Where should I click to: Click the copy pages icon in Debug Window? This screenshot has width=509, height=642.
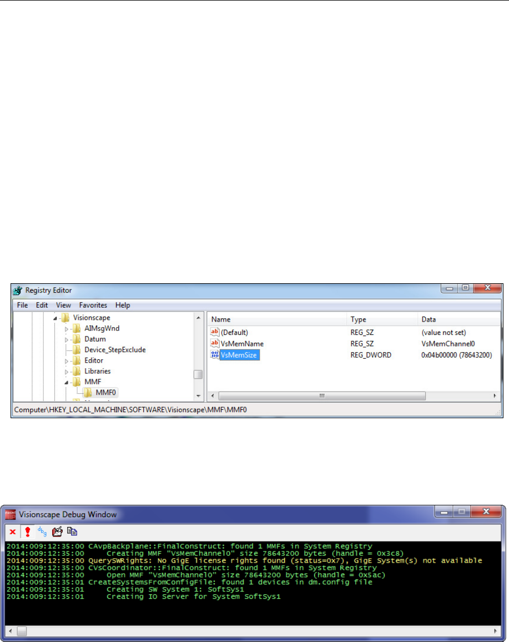[72, 531]
